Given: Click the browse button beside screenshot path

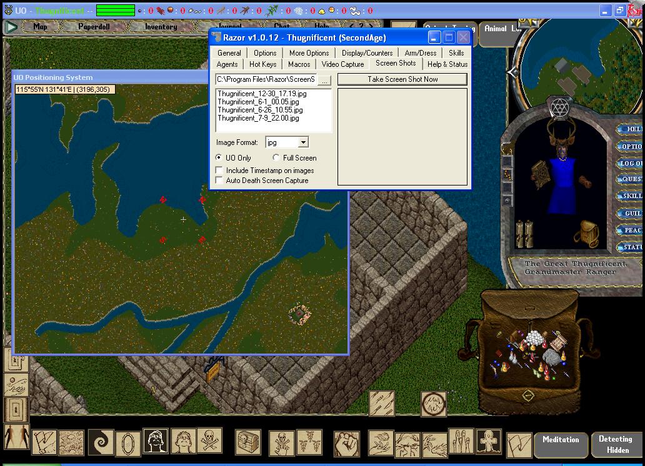Looking at the screenshot, I should [x=325, y=80].
